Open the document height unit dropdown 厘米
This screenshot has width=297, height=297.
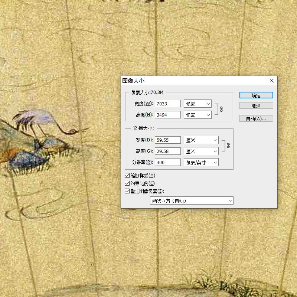coord(201,151)
